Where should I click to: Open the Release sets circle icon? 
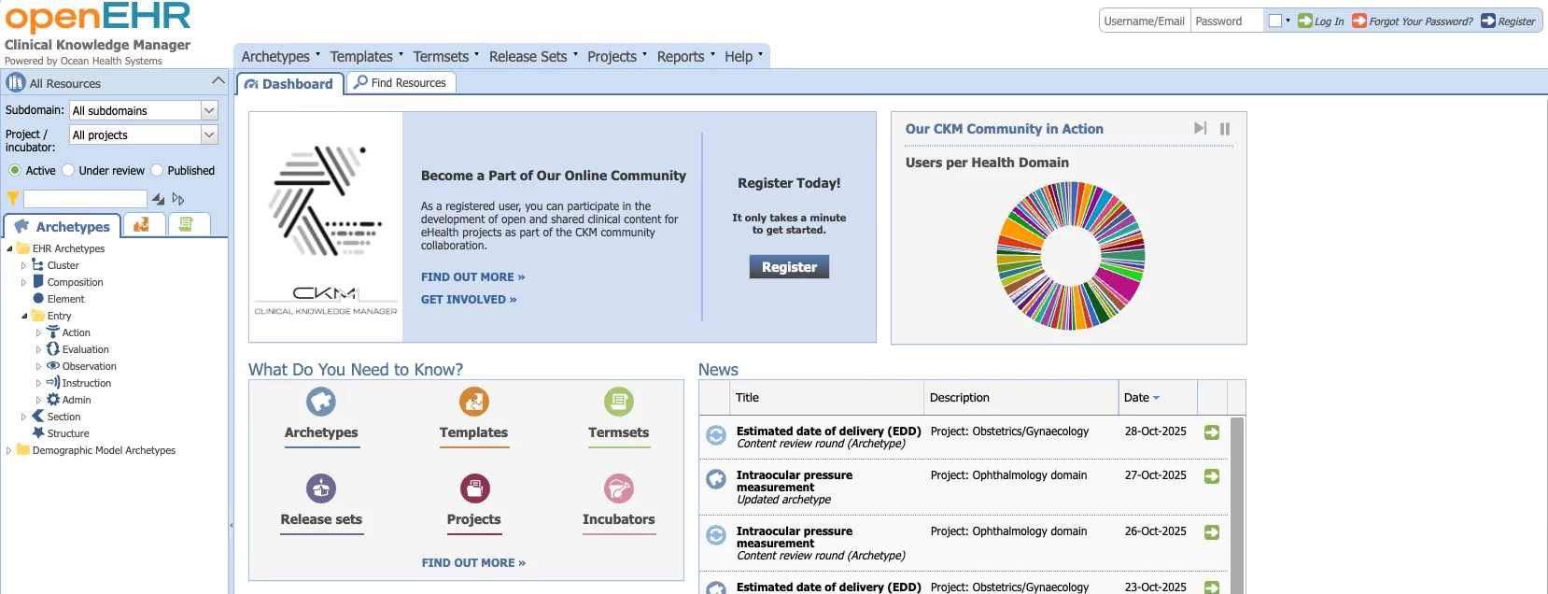pyautogui.click(x=320, y=488)
